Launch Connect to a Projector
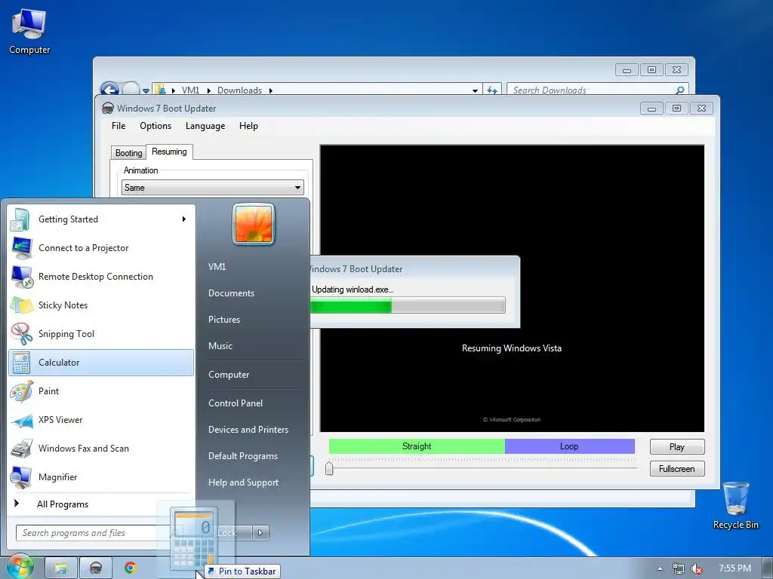Screen dimensions: 773x579 click(x=101, y=247)
